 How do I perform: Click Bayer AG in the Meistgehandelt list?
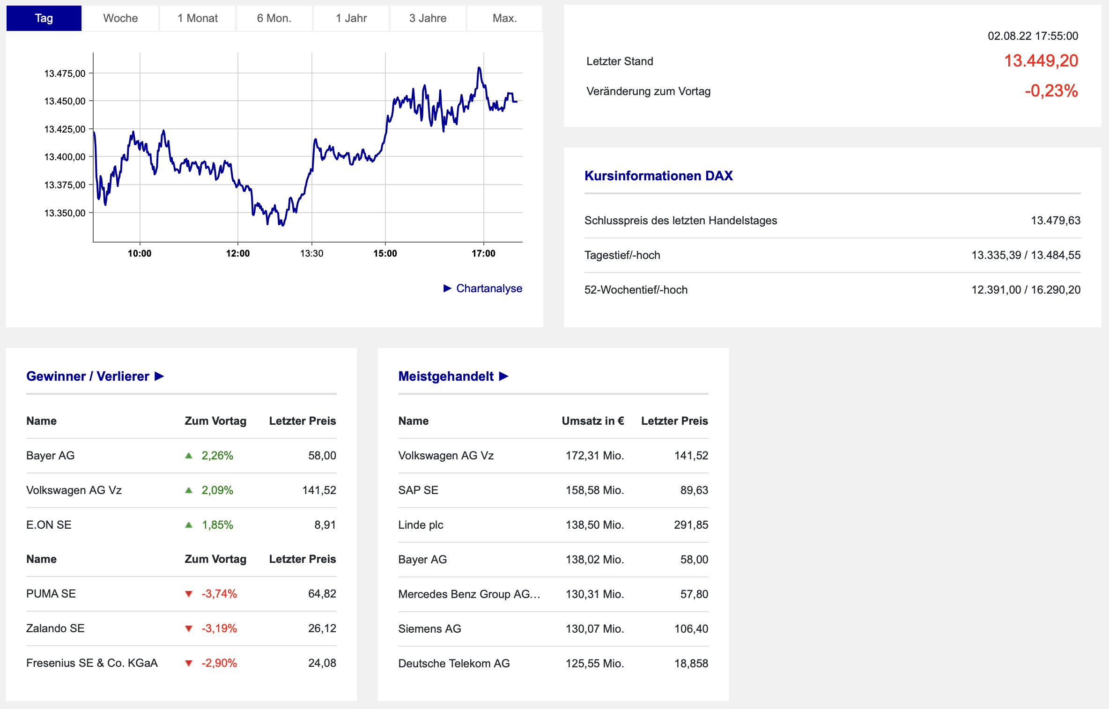click(x=422, y=560)
